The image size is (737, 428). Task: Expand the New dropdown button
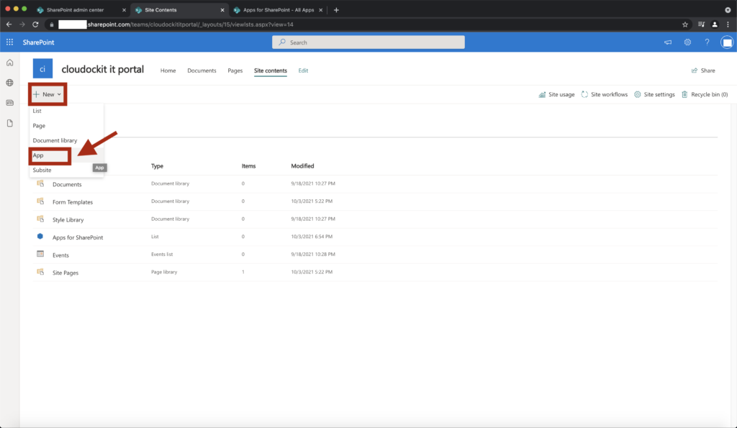48,94
